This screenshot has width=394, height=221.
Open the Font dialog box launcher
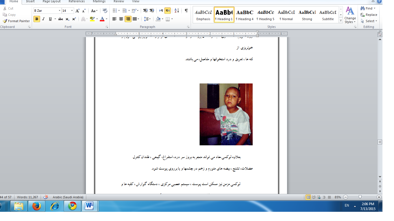pos(107,27)
